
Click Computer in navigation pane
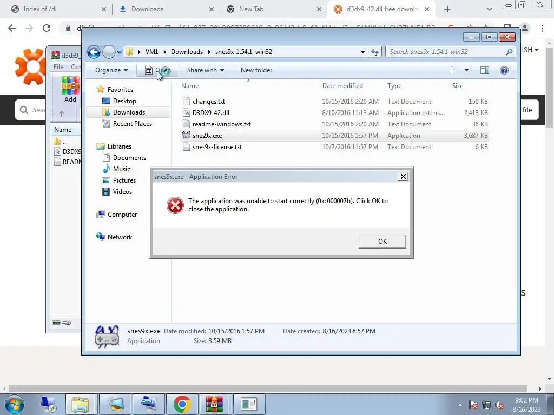(x=122, y=215)
